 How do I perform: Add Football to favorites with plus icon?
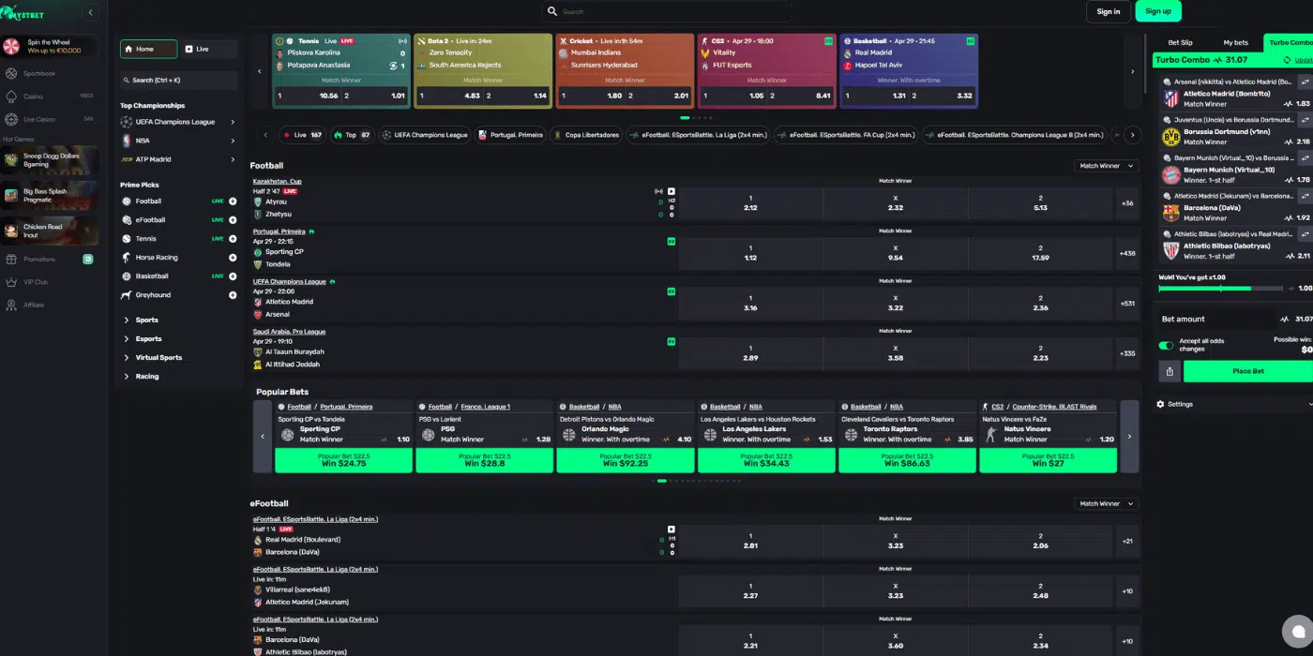pos(233,201)
